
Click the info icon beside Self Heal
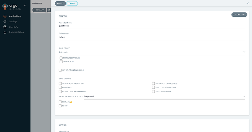click(x=73, y=61)
